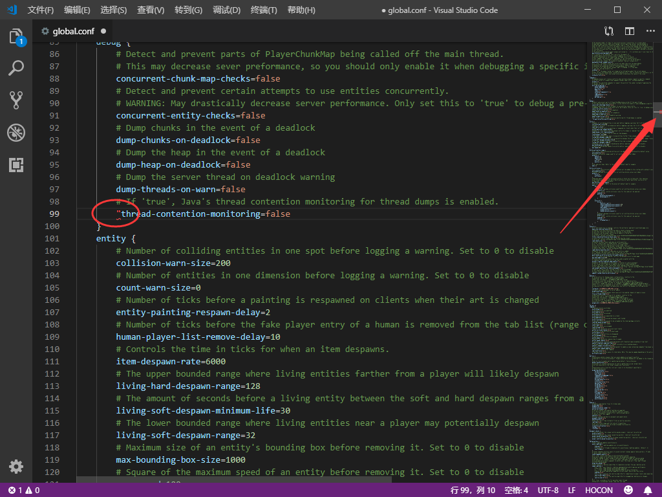Open the Run and Debug view

(16, 133)
